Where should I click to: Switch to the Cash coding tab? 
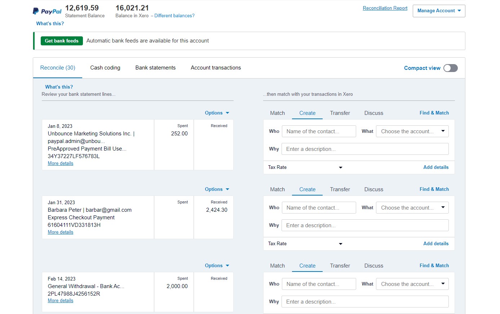[x=105, y=68]
